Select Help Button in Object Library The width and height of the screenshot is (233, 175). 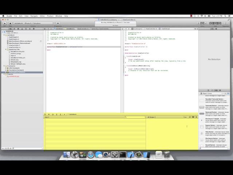(x=214, y=133)
